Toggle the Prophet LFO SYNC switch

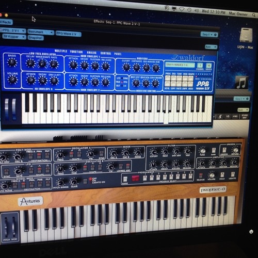[x=7, y=172]
